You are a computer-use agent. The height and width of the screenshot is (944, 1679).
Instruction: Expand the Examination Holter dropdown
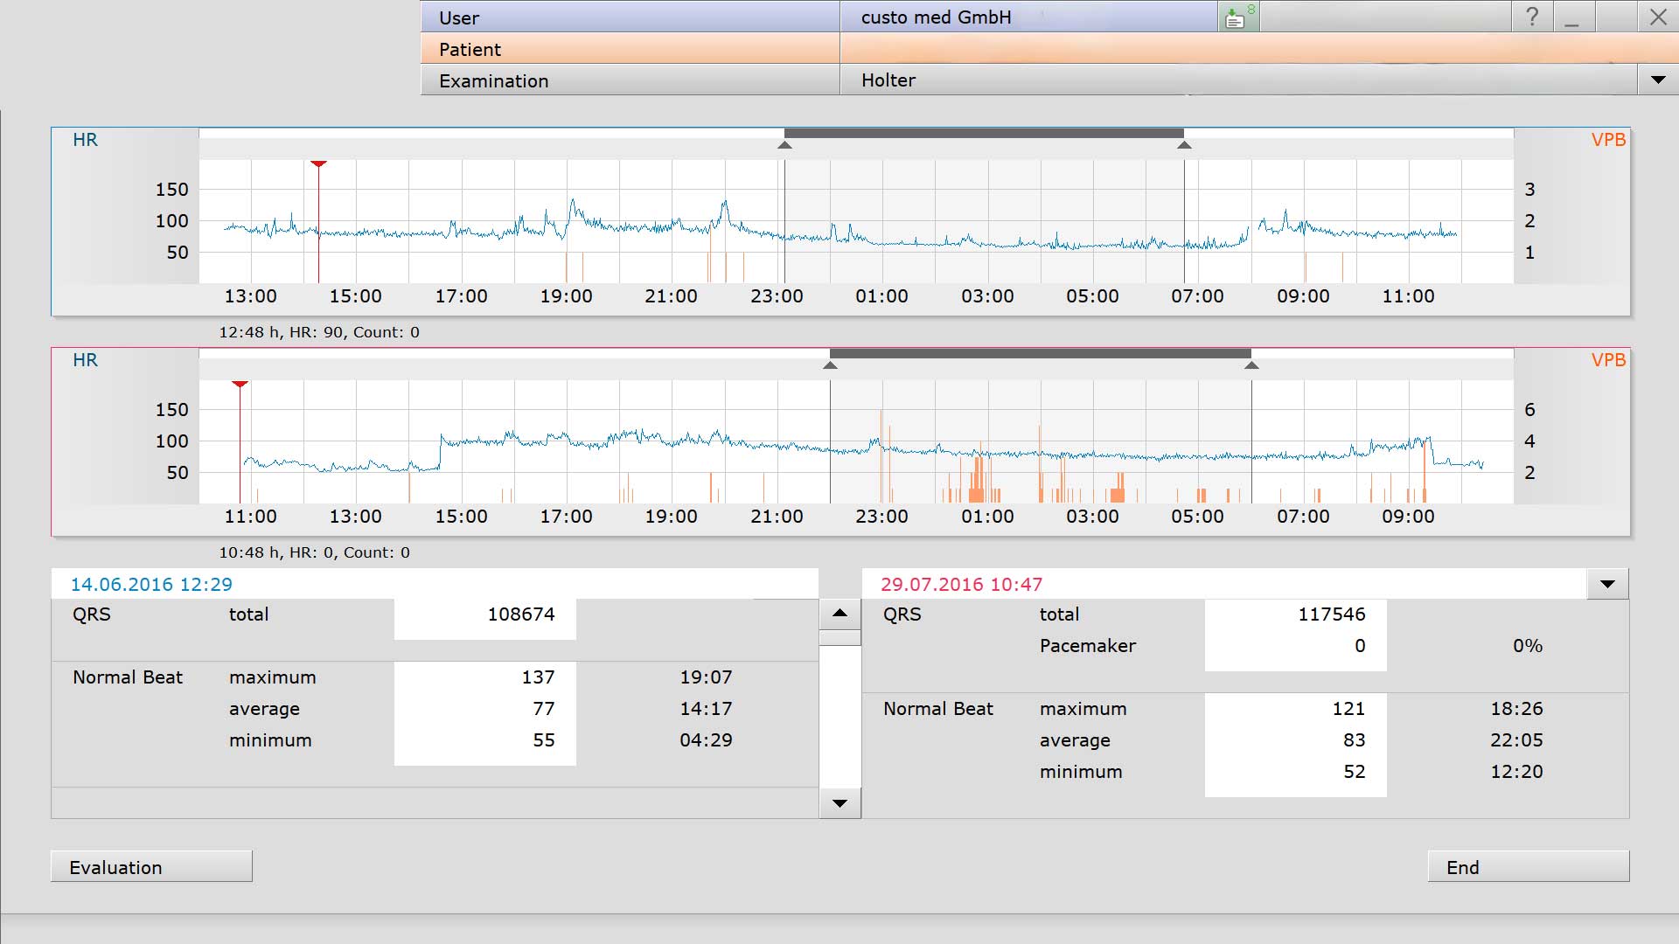tap(1657, 80)
